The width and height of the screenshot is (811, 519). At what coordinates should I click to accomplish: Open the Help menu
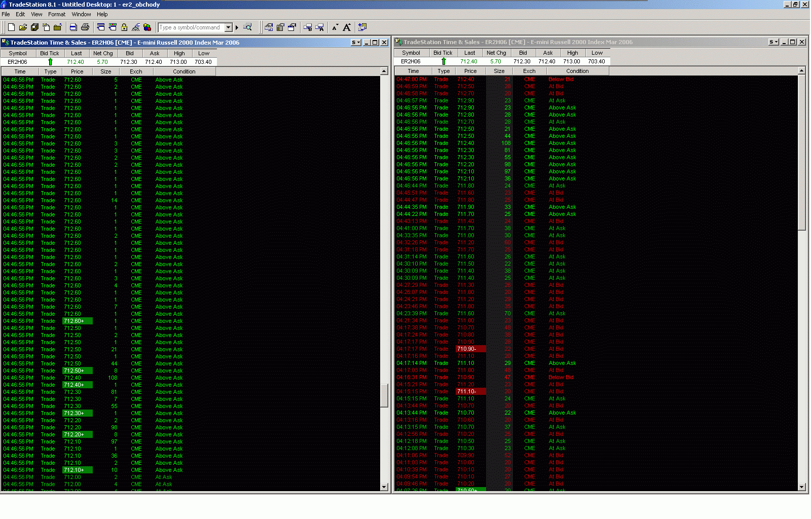[x=102, y=14]
